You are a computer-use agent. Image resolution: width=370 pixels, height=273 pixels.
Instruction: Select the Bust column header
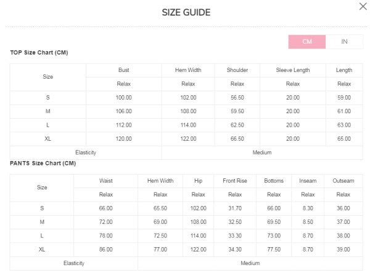pyautogui.click(x=123, y=70)
